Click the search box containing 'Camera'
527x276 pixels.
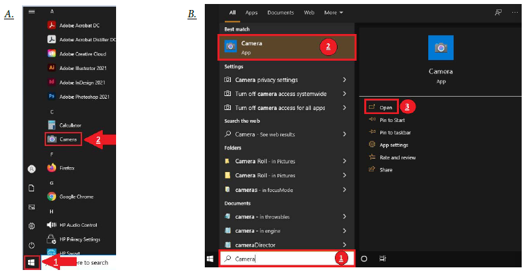[280, 259]
